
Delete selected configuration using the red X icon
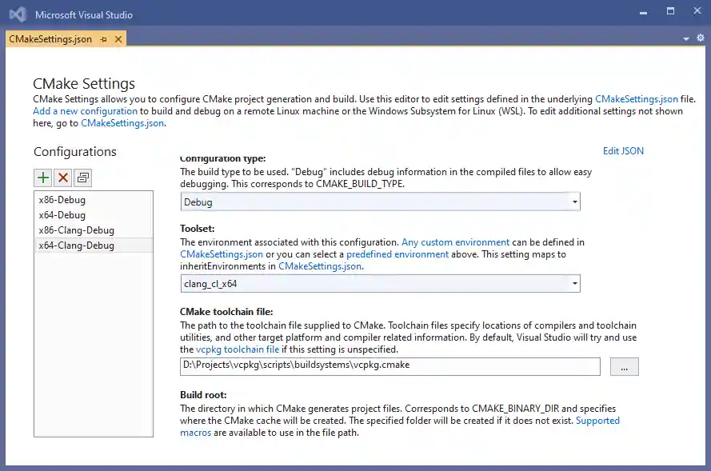tap(63, 177)
